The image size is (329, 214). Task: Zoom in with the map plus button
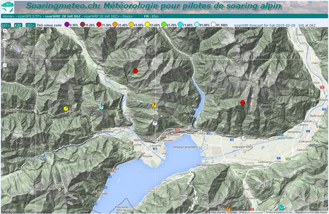[x=5, y=31]
